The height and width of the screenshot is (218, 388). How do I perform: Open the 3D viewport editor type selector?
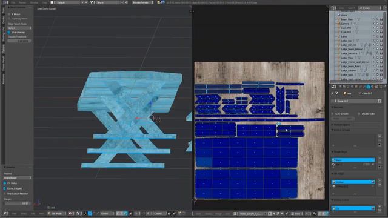[6, 213]
